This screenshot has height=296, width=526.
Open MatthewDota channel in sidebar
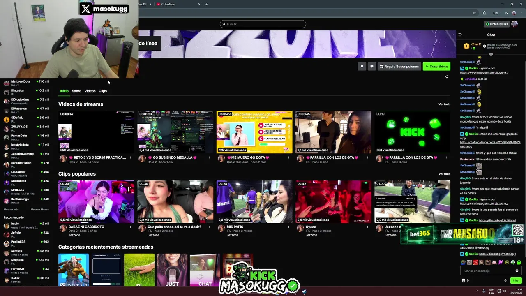point(25,83)
